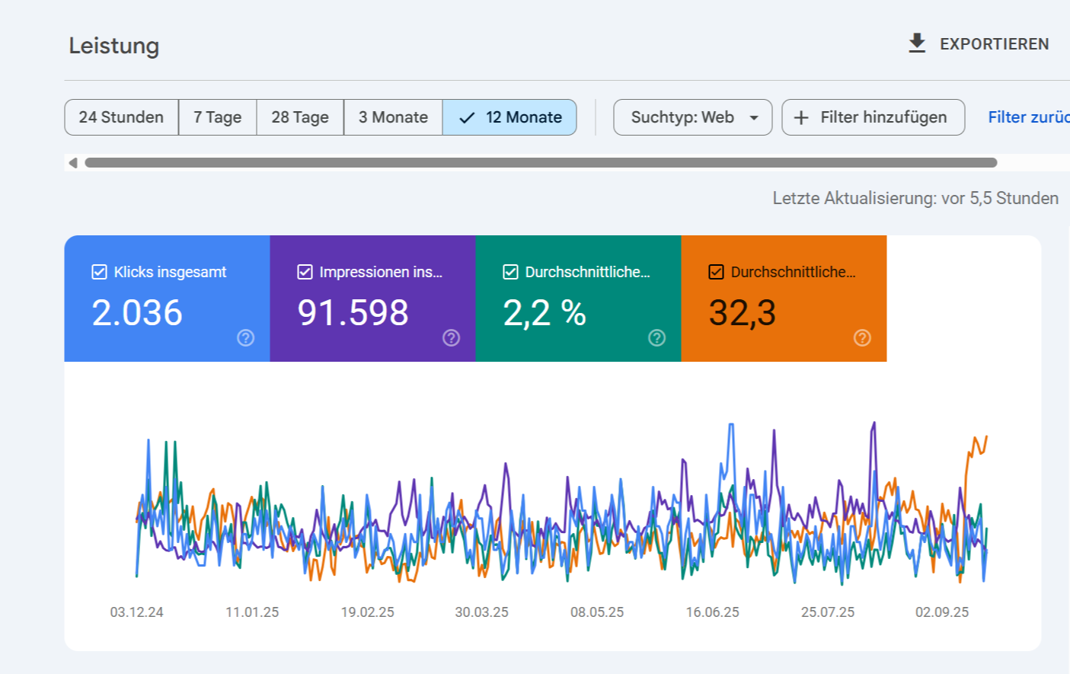Expand Suchtyp dropdown arrow
Screen dimensions: 1070x674
pyautogui.click(x=754, y=118)
